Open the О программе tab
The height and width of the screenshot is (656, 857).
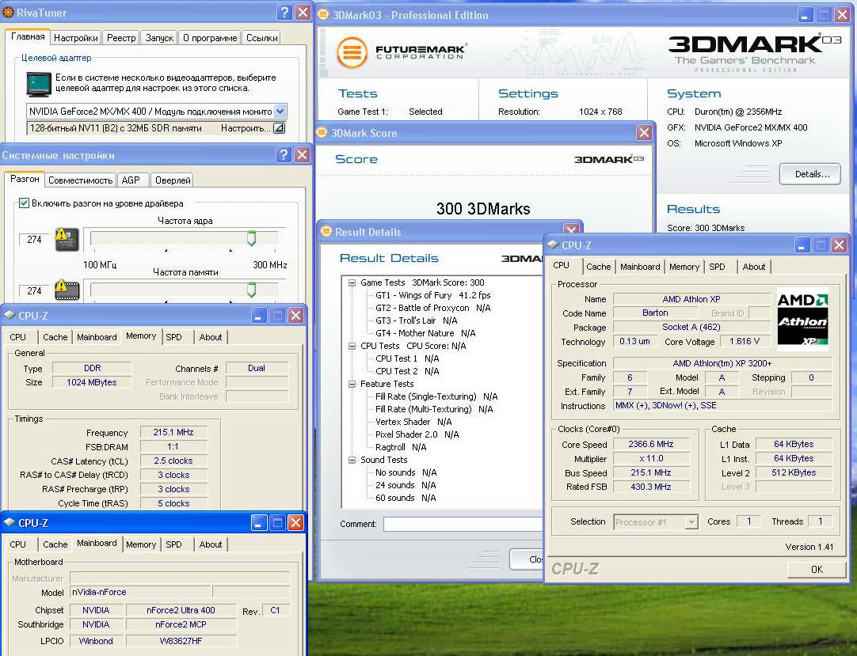[210, 38]
